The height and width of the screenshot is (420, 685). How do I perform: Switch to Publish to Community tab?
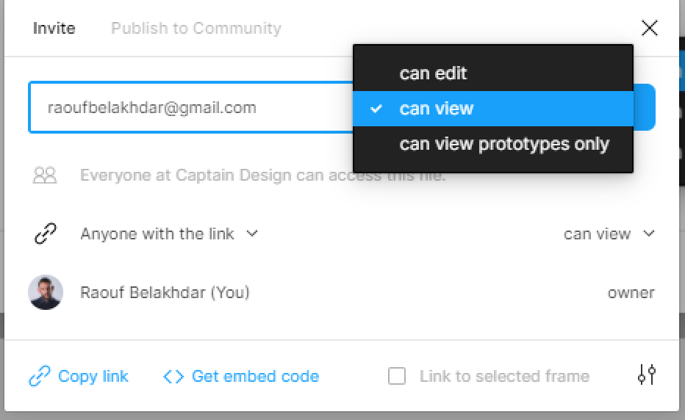tap(196, 29)
